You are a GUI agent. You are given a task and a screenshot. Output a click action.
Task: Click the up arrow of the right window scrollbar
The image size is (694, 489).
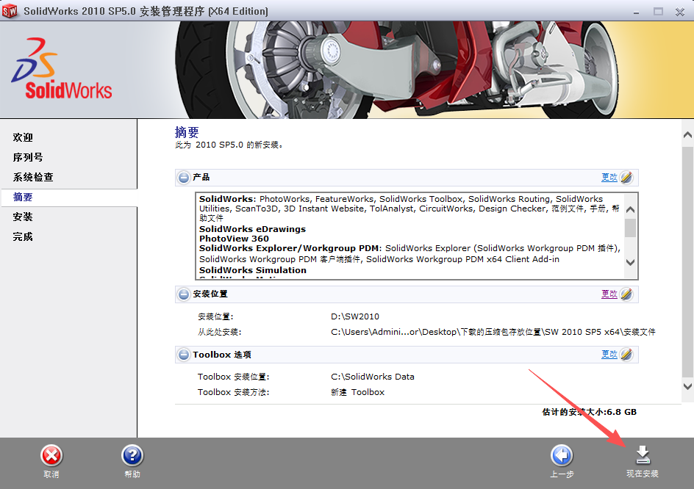[687, 134]
